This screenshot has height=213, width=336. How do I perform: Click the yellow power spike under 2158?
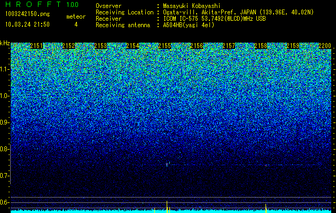click(265, 208)
